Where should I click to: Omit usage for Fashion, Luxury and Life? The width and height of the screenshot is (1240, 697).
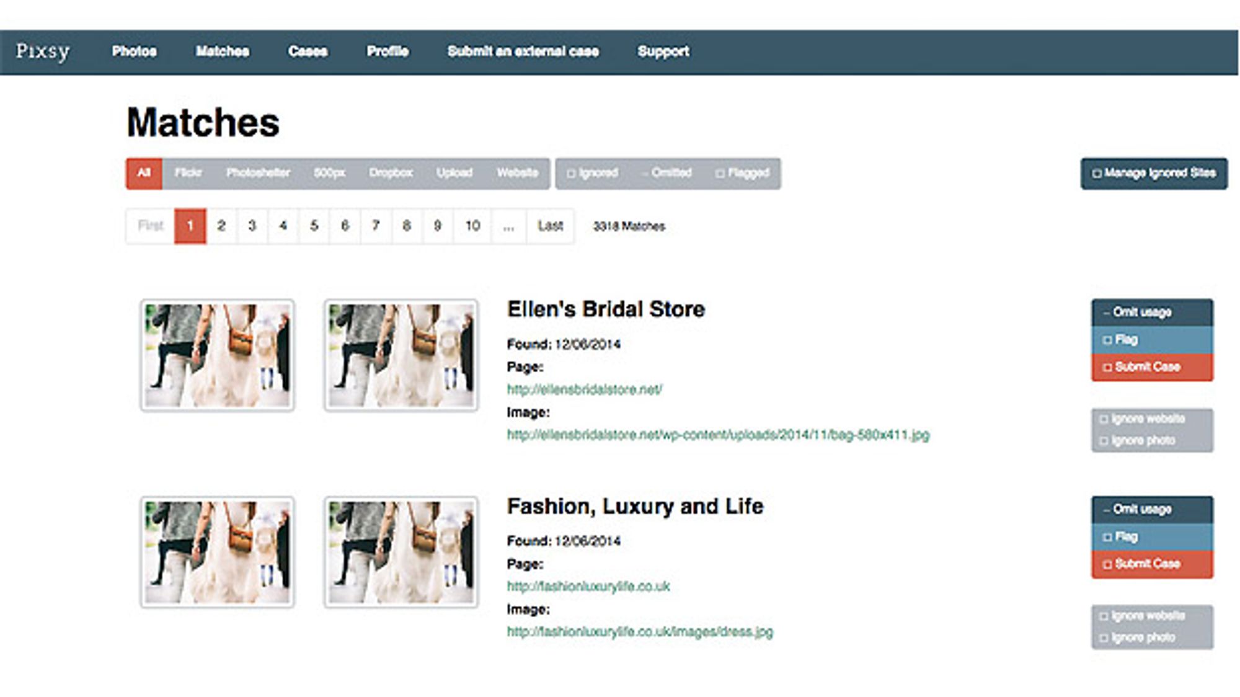pyautogui.click(x=1152, y=510)
